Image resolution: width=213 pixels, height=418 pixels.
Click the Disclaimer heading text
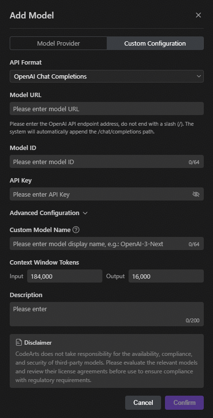[x=38, y=343]
